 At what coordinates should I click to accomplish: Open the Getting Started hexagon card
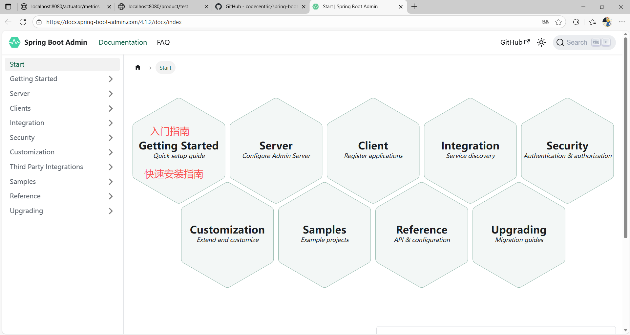[179, 150]
